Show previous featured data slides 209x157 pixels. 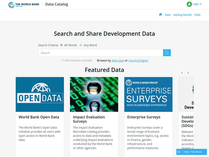pyautogui.click(x=182, y=73)
